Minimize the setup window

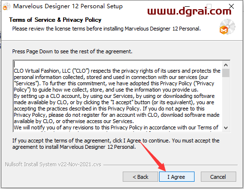[187, 6]
